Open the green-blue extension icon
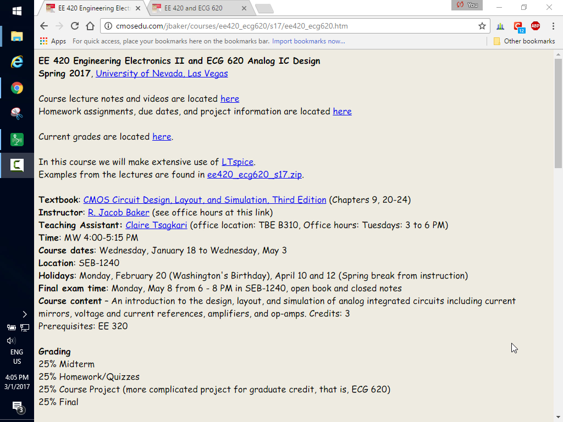This screenshot has width=563, height=422. point(500,26)
